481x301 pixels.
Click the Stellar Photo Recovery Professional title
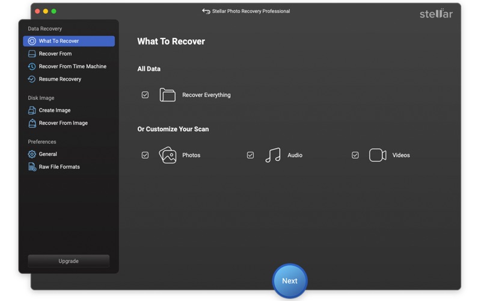(x=251, y=11)
